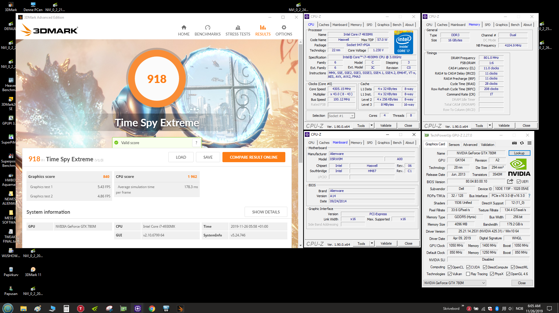Take GPU-Z screenshot with camera icon
Image resolution: width=559 pixels, height=313 pixels.
coord(514,143)
